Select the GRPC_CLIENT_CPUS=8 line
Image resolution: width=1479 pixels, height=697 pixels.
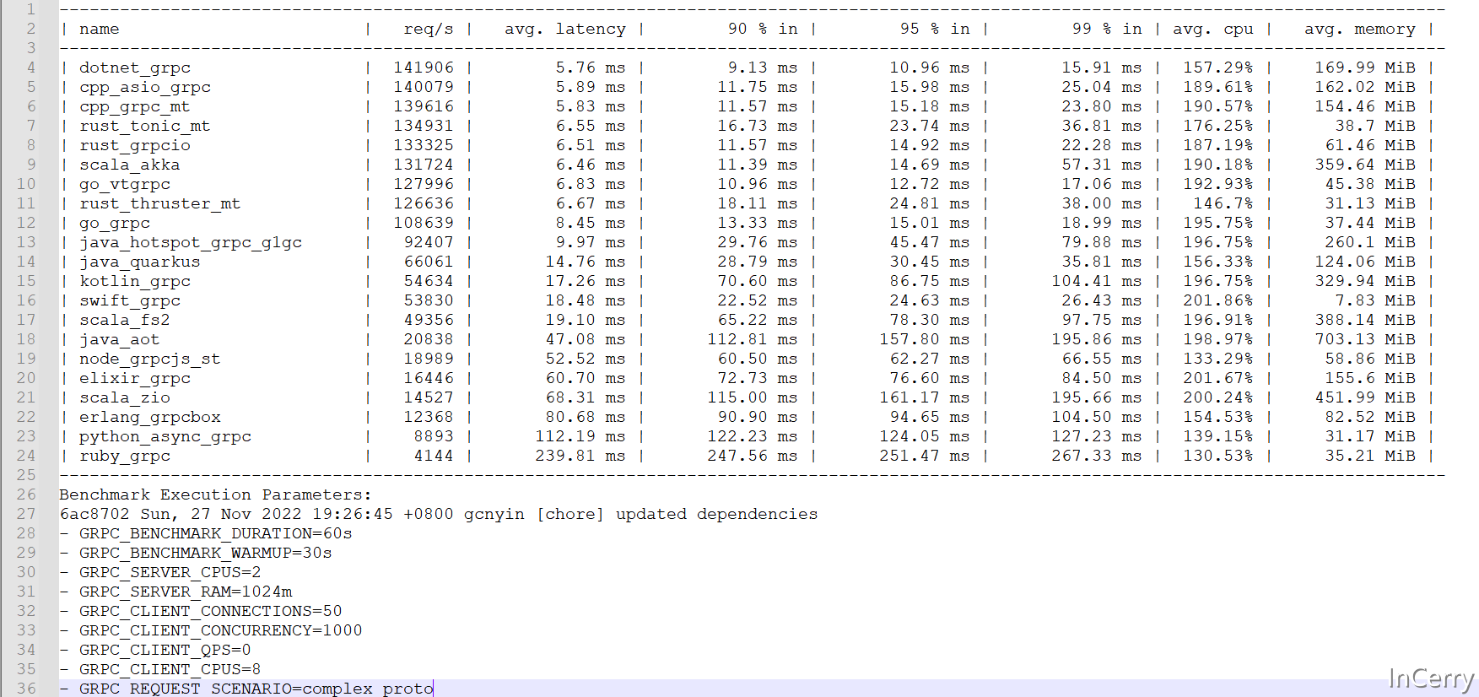click(x=160, y=669)
